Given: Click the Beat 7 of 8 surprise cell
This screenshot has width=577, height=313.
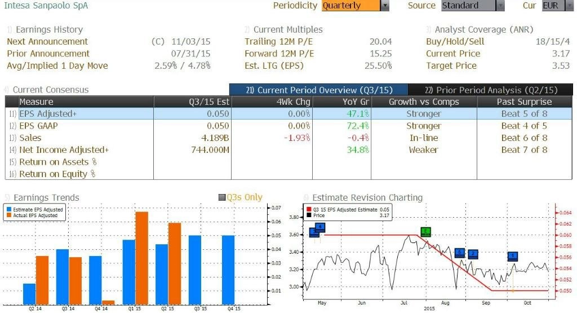Looking at the screenshot, I should pos(525,150).
